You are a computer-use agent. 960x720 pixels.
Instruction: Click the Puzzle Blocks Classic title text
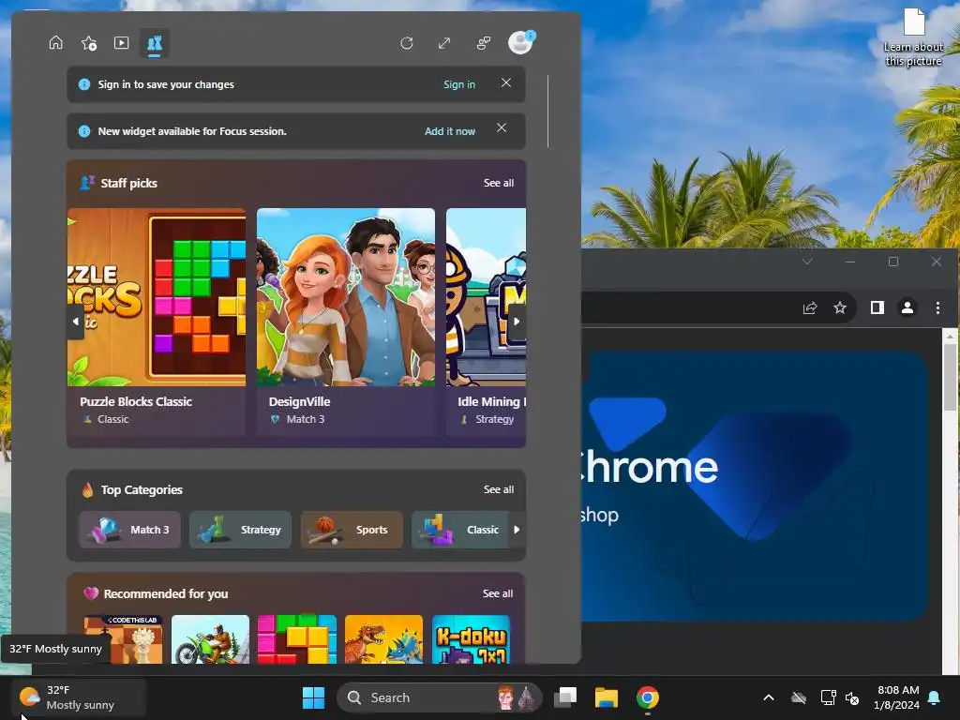tap(136, 401)
